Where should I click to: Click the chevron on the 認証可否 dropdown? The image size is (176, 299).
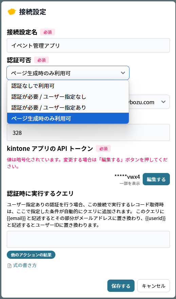click(x=123, y=73)
